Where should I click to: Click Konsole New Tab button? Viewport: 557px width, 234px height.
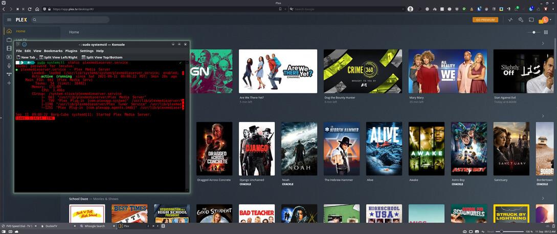coord(26,57)
